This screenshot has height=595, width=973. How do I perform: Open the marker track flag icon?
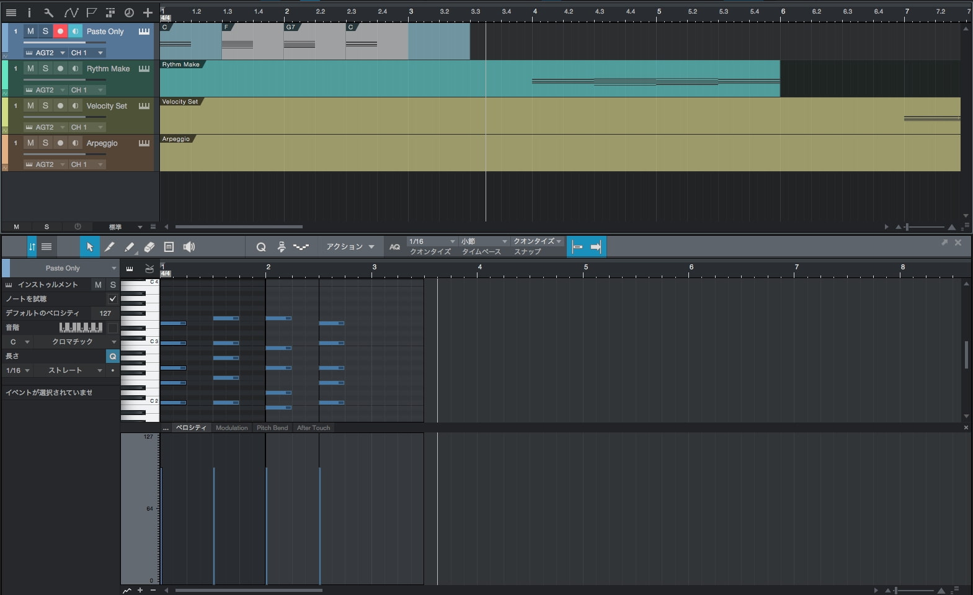pyautogui.click(x=91, y=12)
